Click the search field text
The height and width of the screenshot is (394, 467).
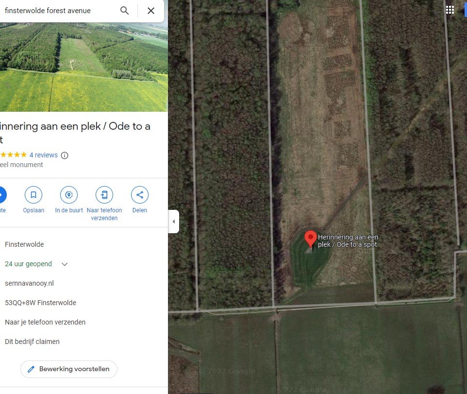click(48, 11)
